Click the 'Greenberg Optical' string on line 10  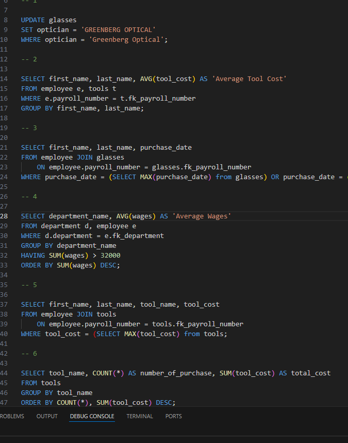coord(126,40)
